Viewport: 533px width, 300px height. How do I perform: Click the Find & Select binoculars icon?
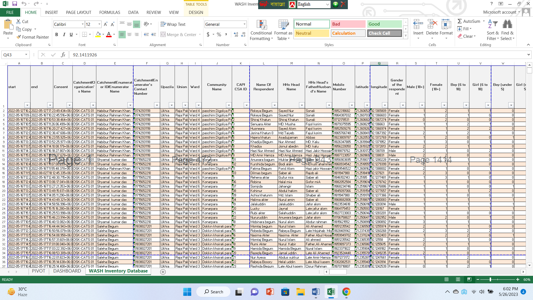click(x=507, y=24)
